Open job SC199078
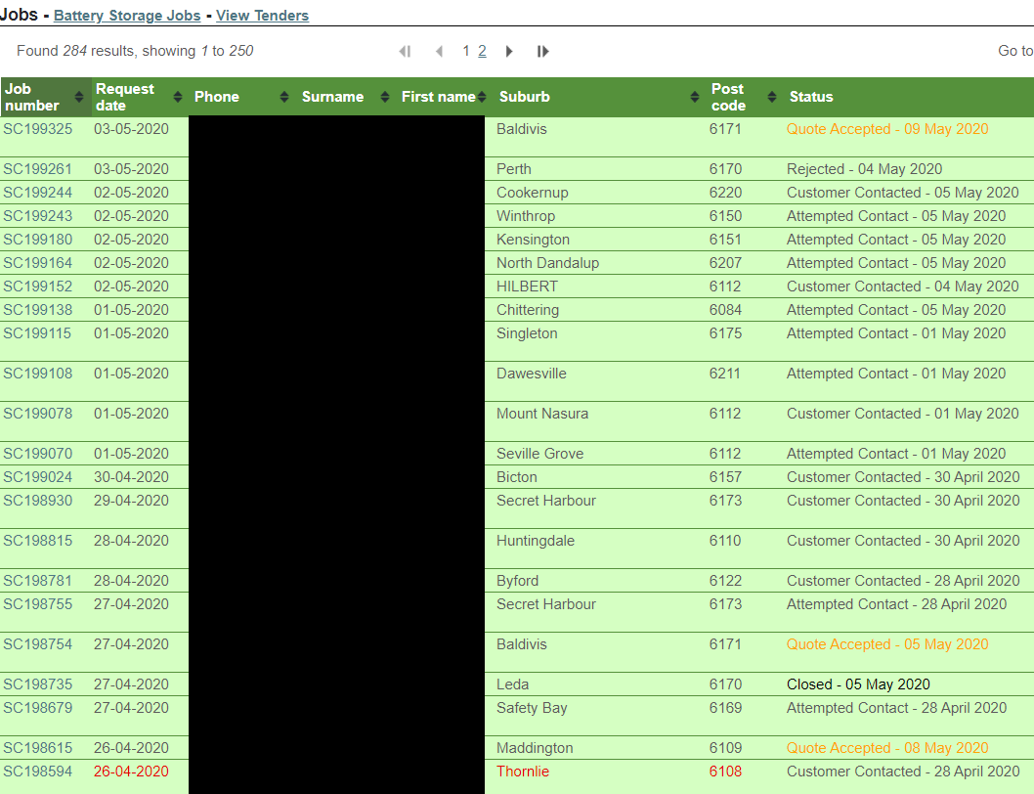 click(37, 414)
